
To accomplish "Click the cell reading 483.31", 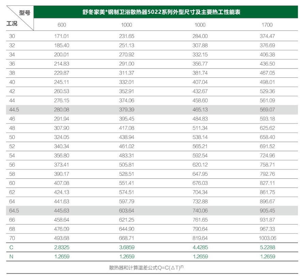I will point(126,156).
